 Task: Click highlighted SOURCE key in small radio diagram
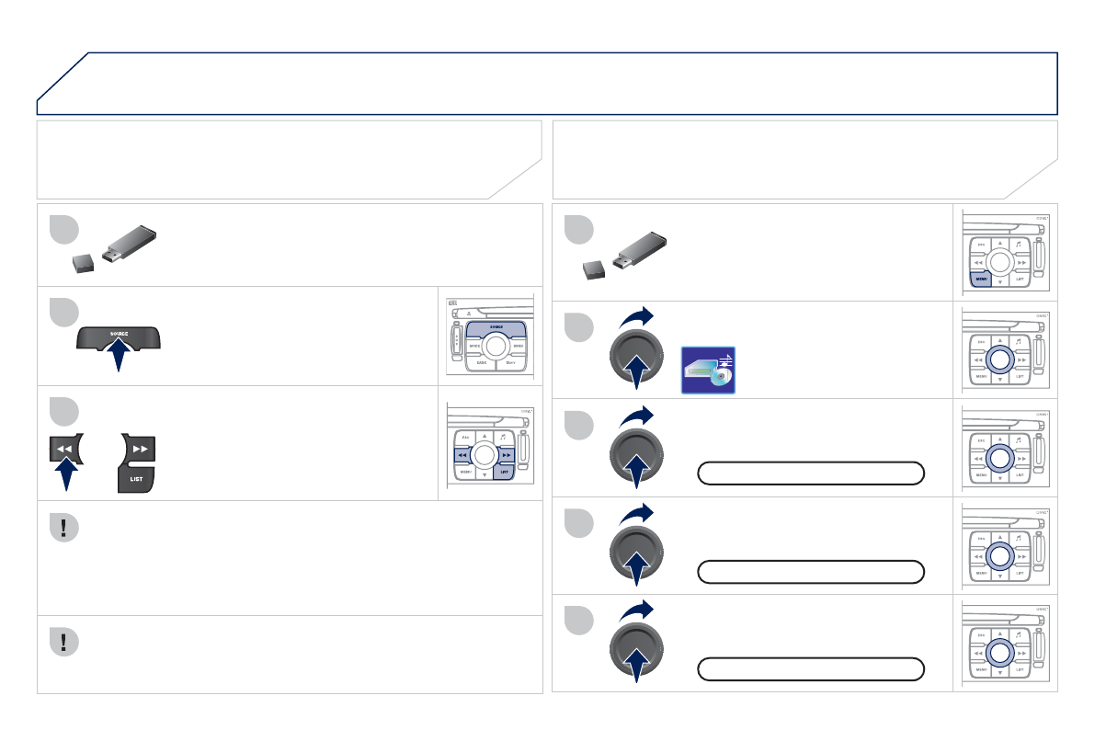497,328
